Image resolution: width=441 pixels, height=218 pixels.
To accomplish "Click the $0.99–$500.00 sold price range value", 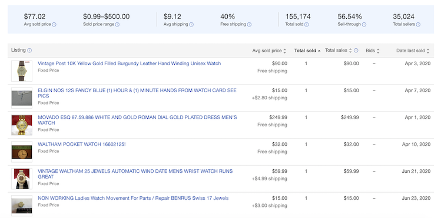I will (107, 16).
